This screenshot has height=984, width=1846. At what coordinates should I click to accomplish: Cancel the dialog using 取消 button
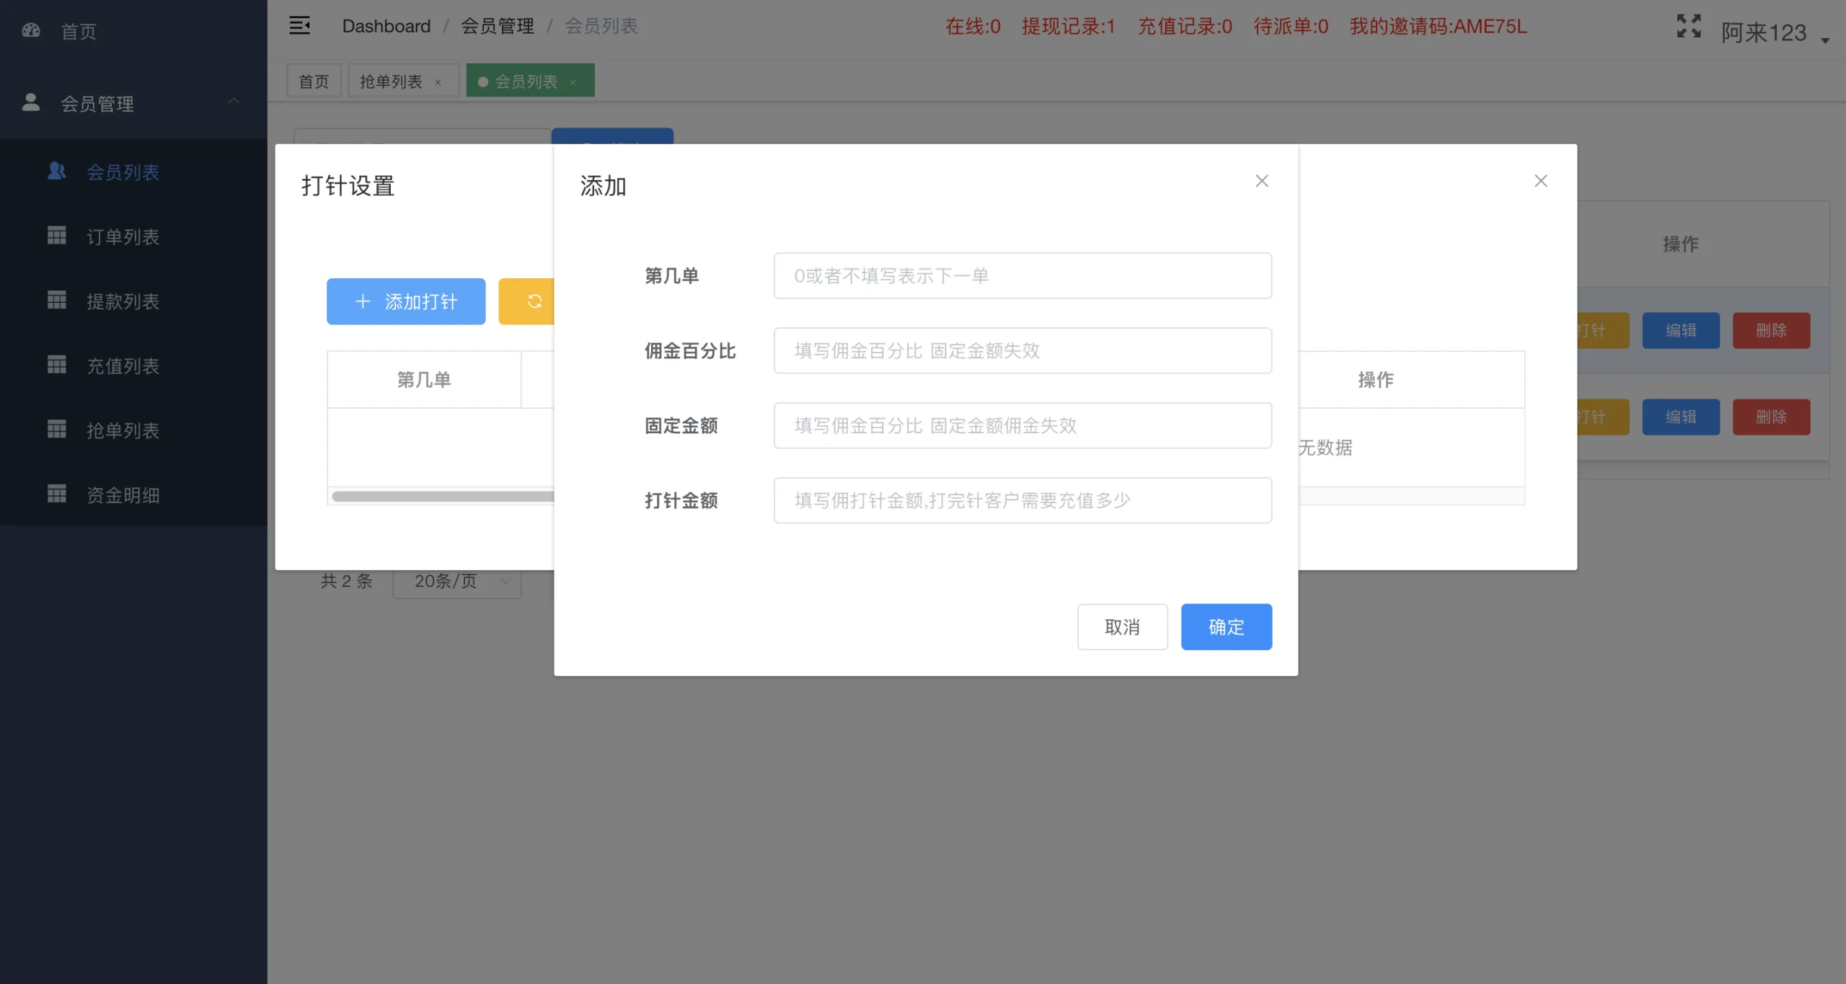pos(1122,627)
